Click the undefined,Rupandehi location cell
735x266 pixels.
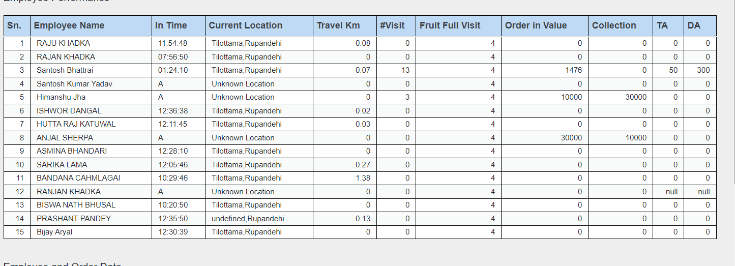click(x=248, y=219)
